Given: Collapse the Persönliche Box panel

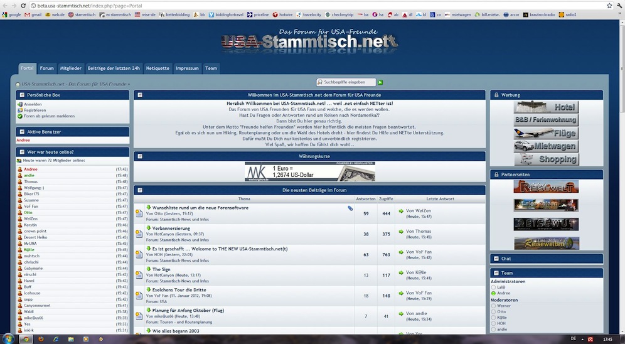Looking at the screenshot, I should [x=21, y=95].
